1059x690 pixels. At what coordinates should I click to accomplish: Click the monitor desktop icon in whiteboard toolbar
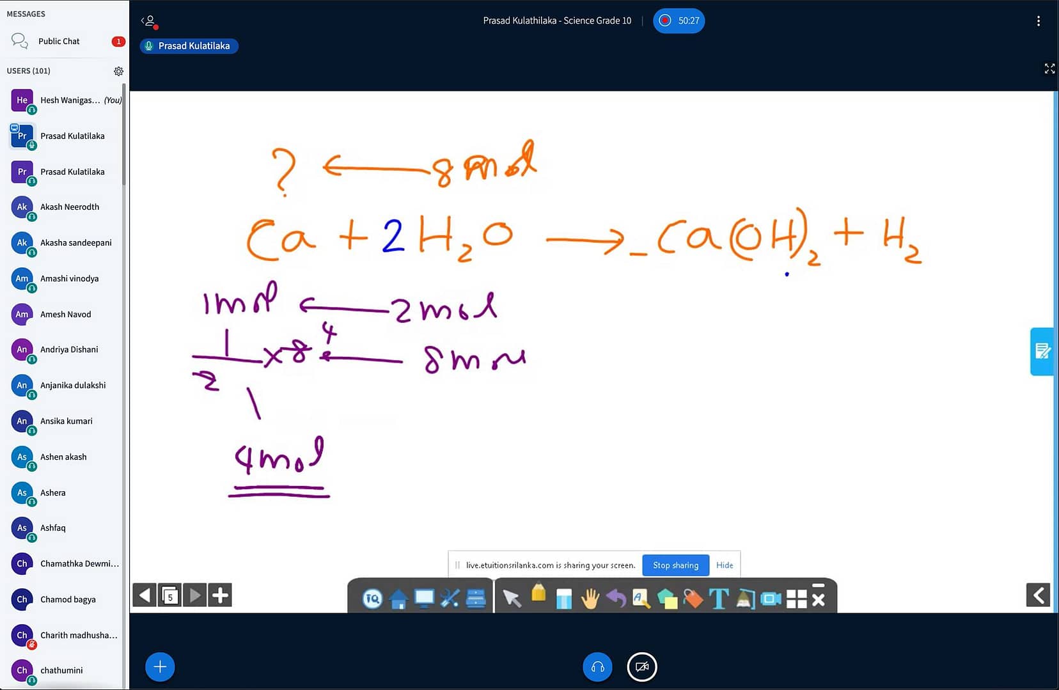click(424, 599)
